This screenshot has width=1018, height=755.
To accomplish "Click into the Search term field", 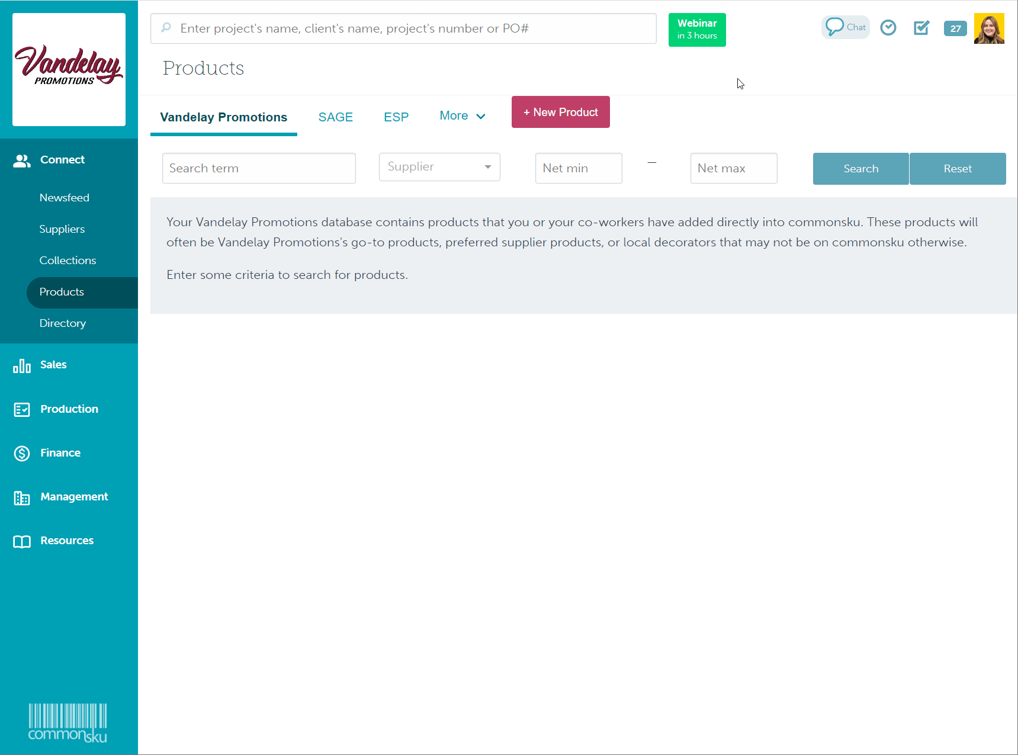I will click(259, 168).
